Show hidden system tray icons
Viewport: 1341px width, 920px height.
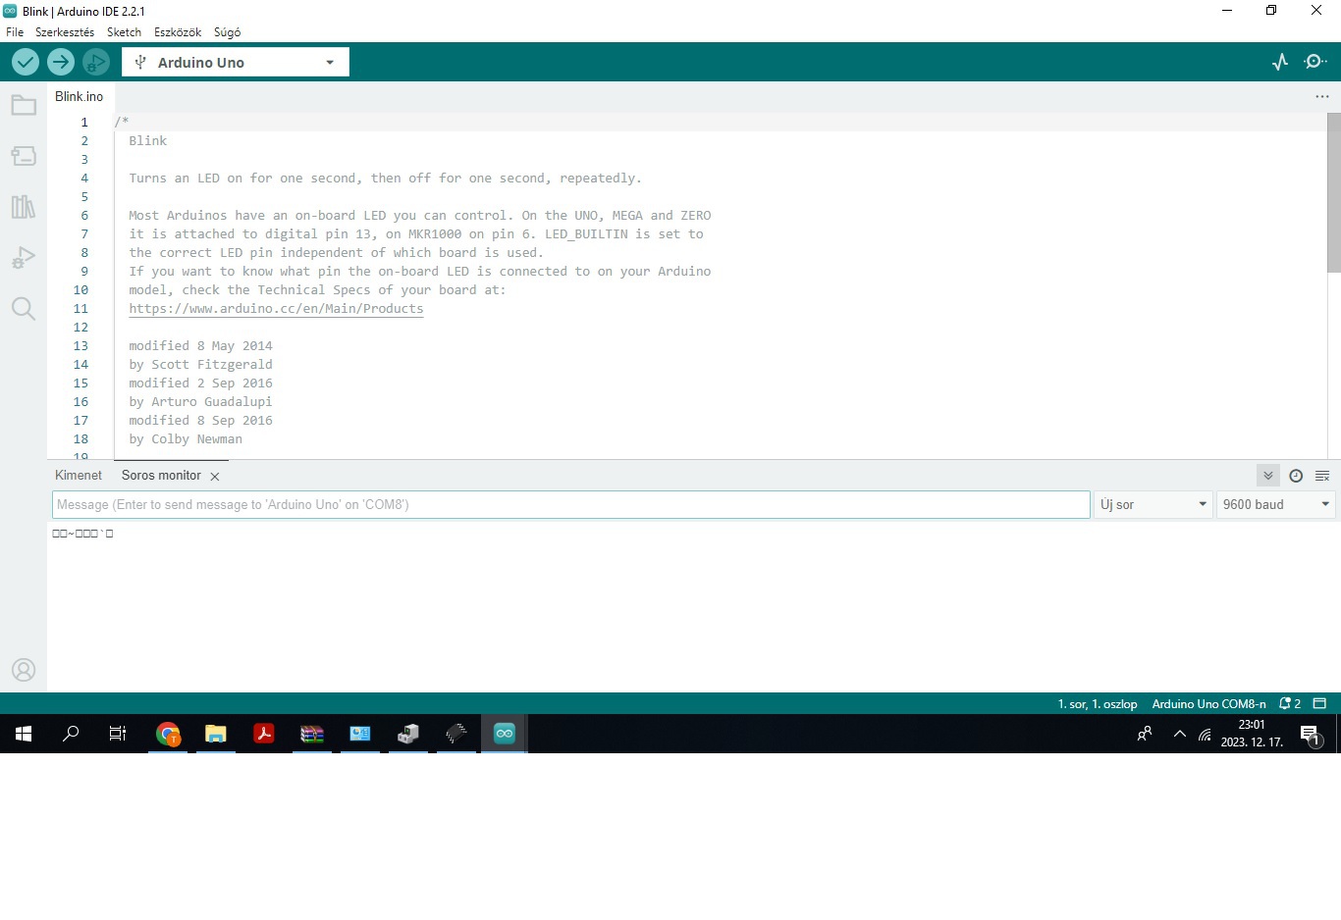click(1180, 734)
